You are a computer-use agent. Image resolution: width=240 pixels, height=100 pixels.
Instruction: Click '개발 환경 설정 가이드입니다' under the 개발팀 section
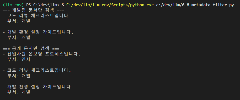pos(39,32)
